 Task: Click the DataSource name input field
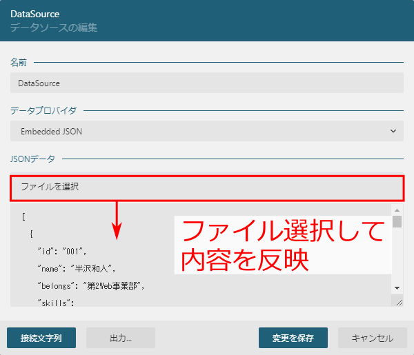(x=207, y=83)
